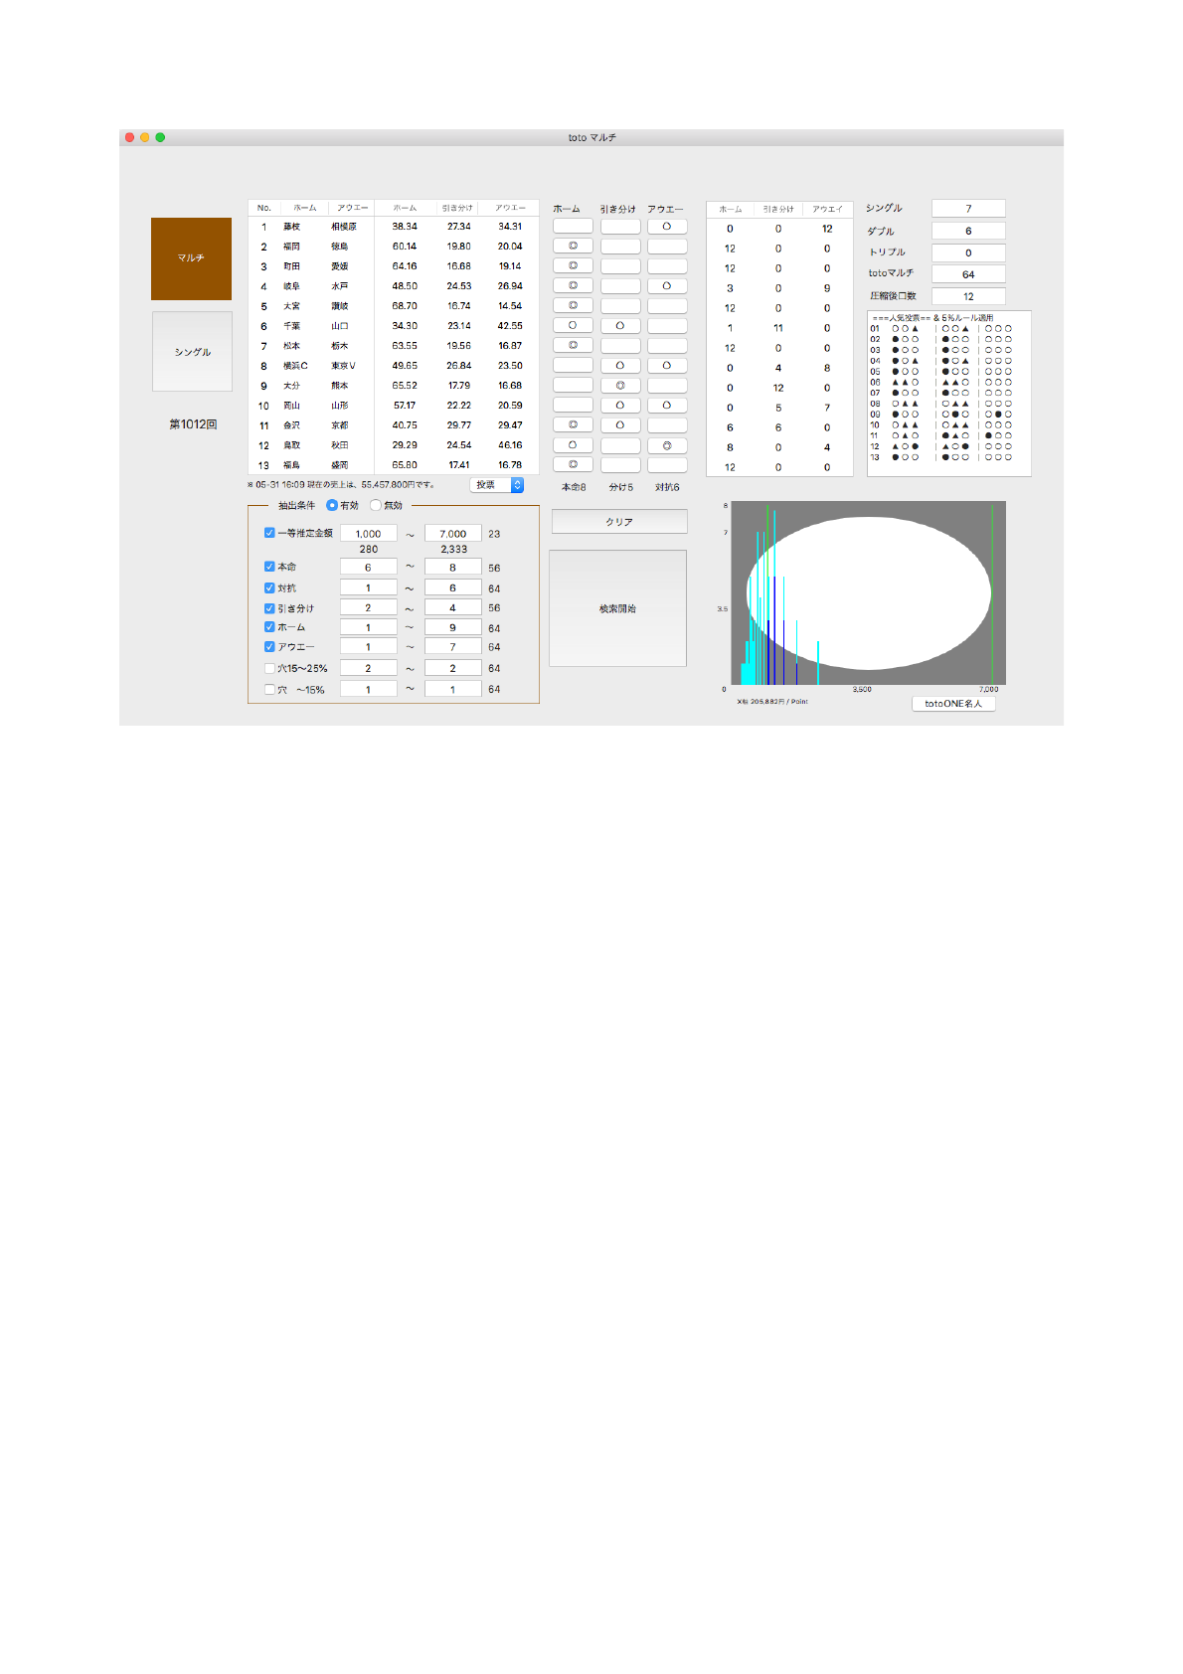Toggle the 対抗 condition checkbox
The width and height of the screenshot is (1183, 1674).
[269, 588]
